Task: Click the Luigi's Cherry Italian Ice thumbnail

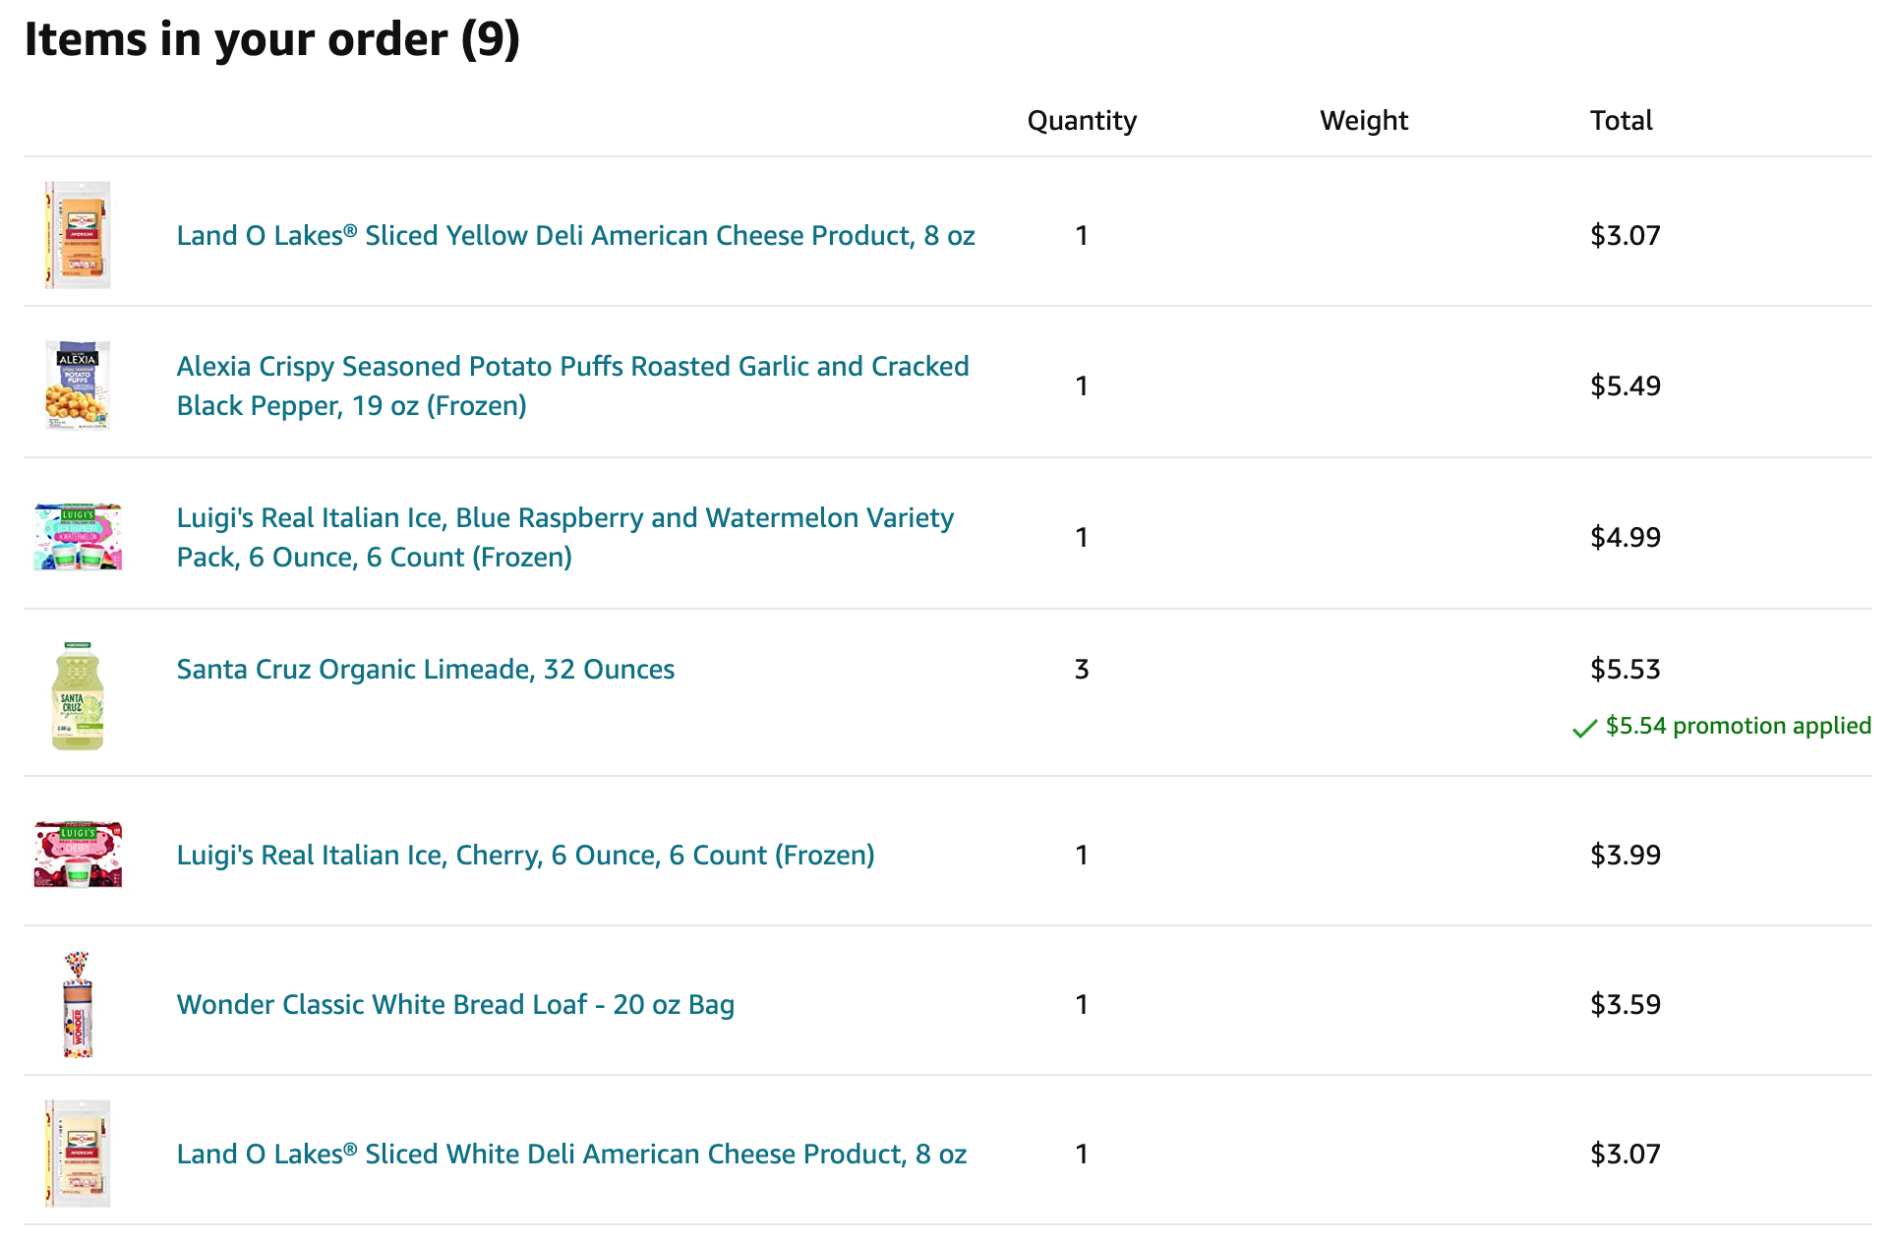Action: pos(78,855)
